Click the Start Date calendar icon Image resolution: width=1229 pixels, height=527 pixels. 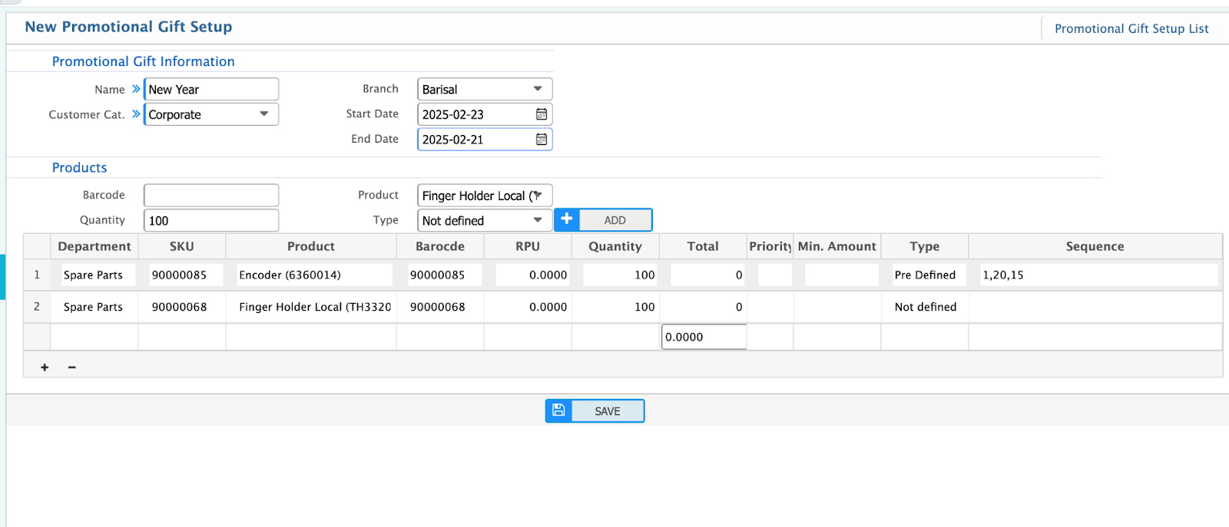[542, 114]
